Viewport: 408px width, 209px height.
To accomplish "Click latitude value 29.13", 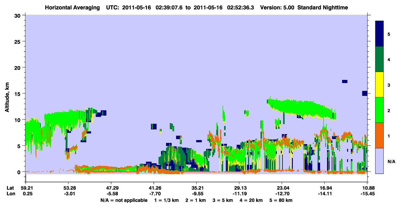I will point(239,188).
